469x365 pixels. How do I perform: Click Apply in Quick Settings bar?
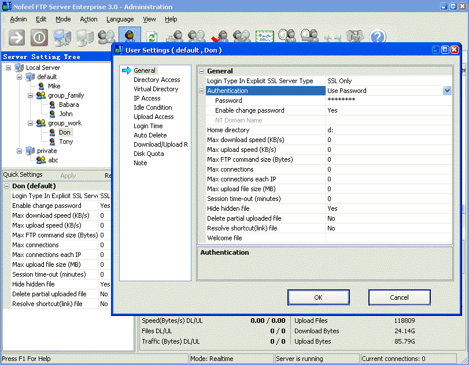68,176
